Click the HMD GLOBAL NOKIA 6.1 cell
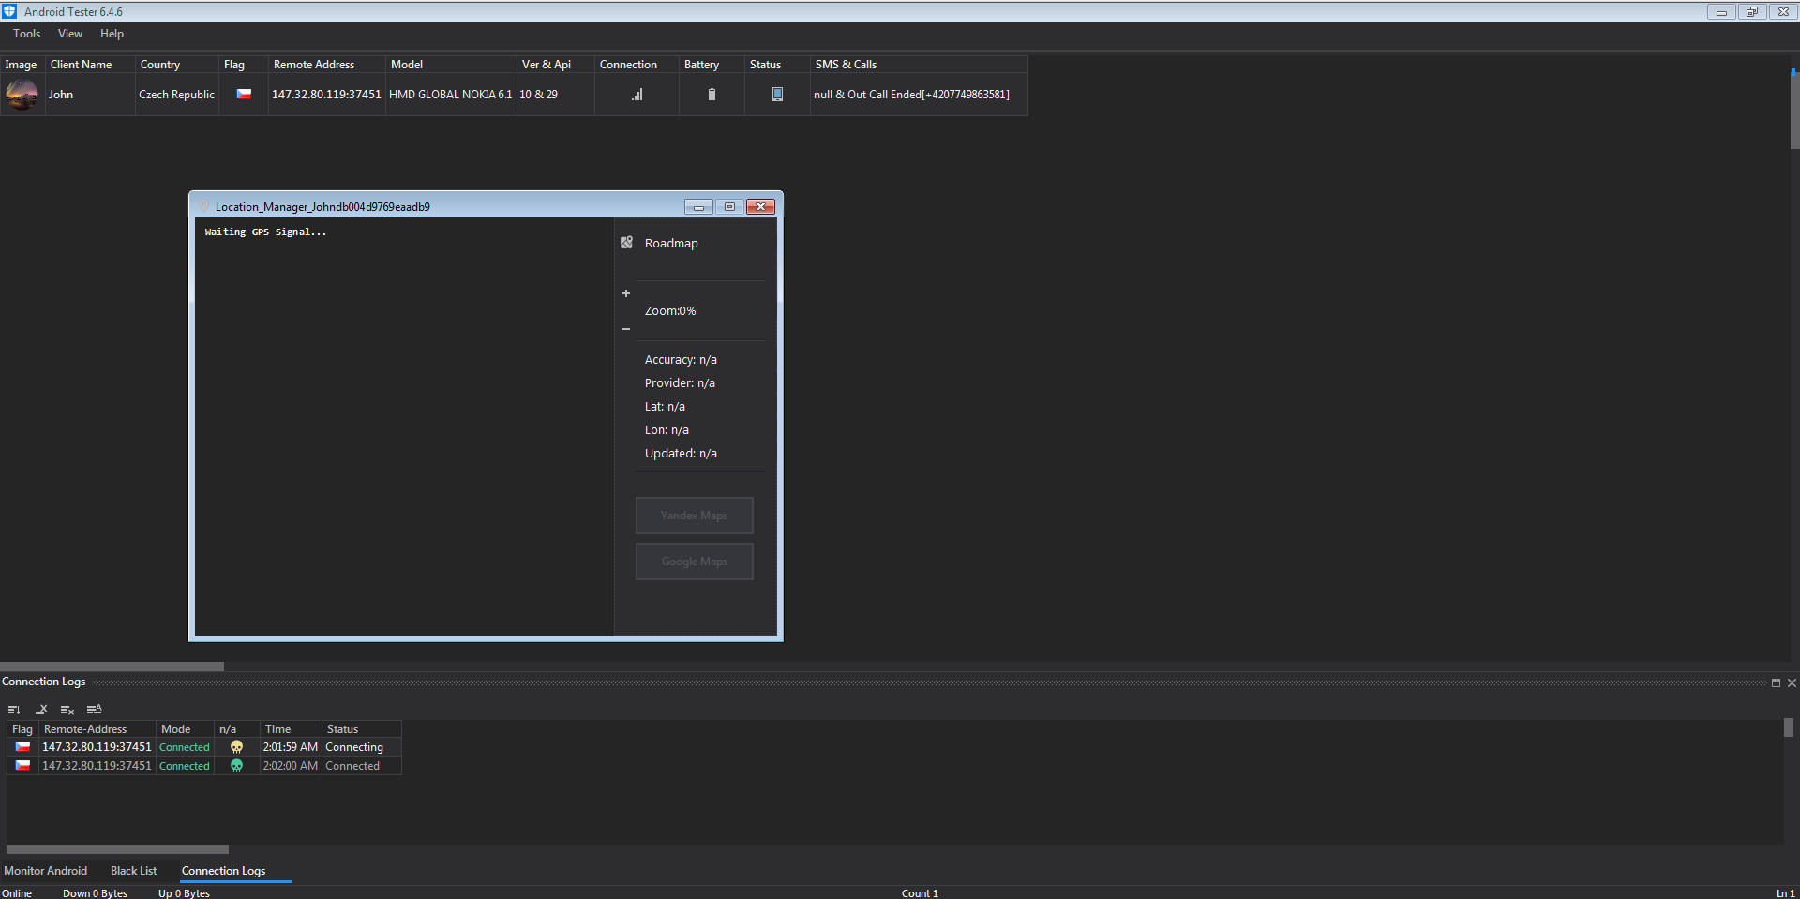Viewport: 1800px width, 899px height. [x=451, y=95]
